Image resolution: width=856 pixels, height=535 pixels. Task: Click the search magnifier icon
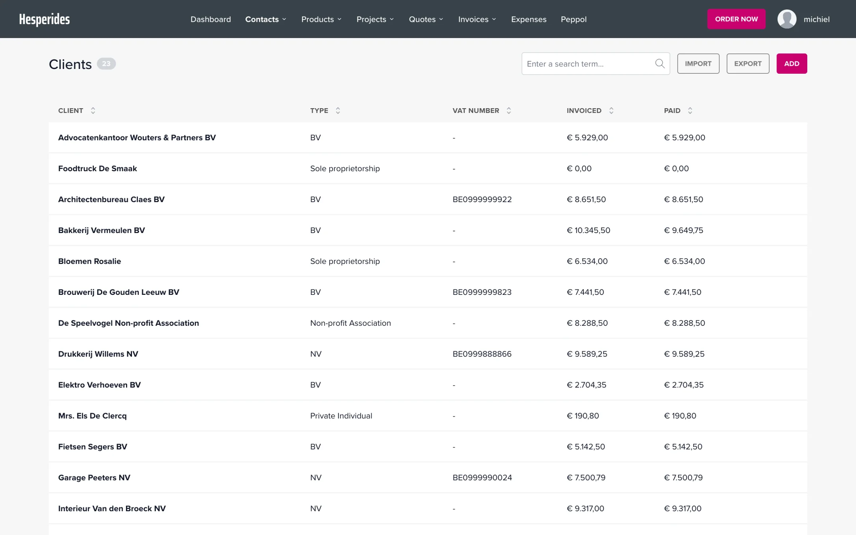pos(660,63)
